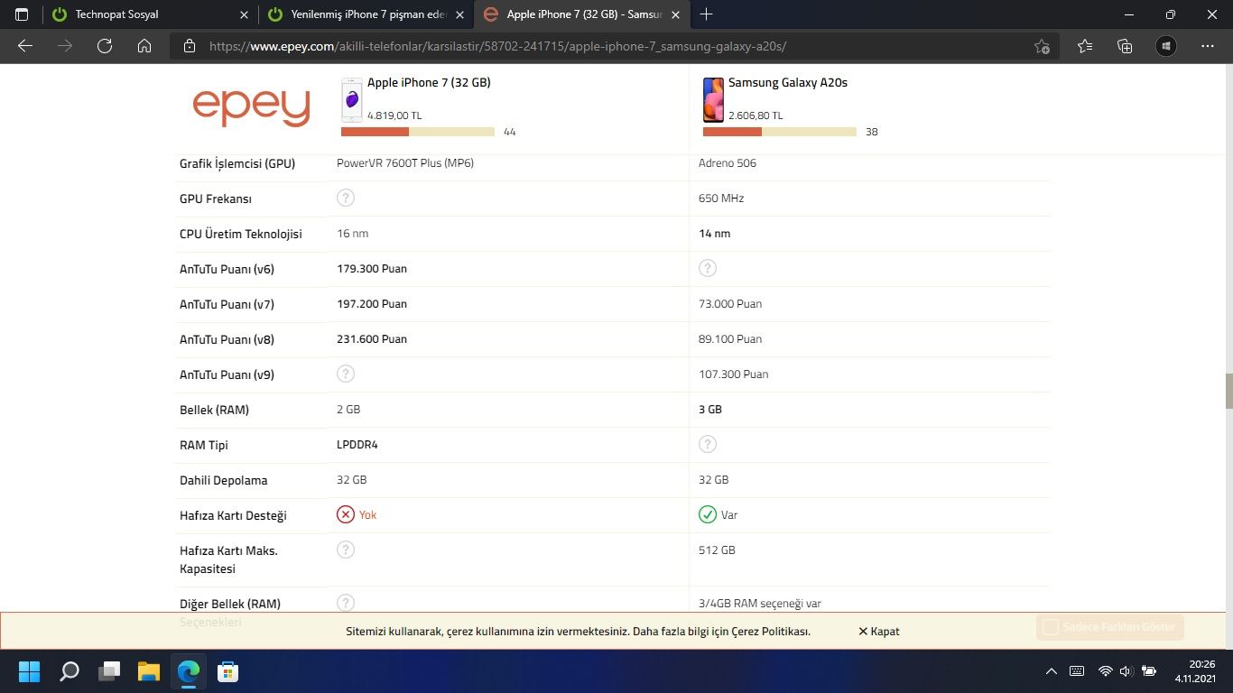Click the Microsoft Edge taskbar icon
The image size is (1233, 693).
coord(189,671)
